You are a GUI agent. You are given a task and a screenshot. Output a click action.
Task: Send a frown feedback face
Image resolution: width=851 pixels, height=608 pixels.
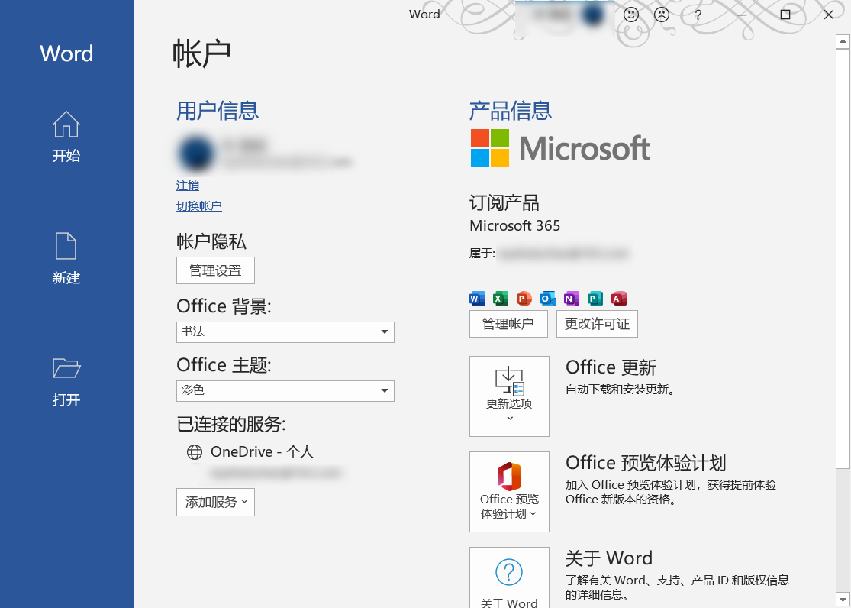[x=662, y=15]
